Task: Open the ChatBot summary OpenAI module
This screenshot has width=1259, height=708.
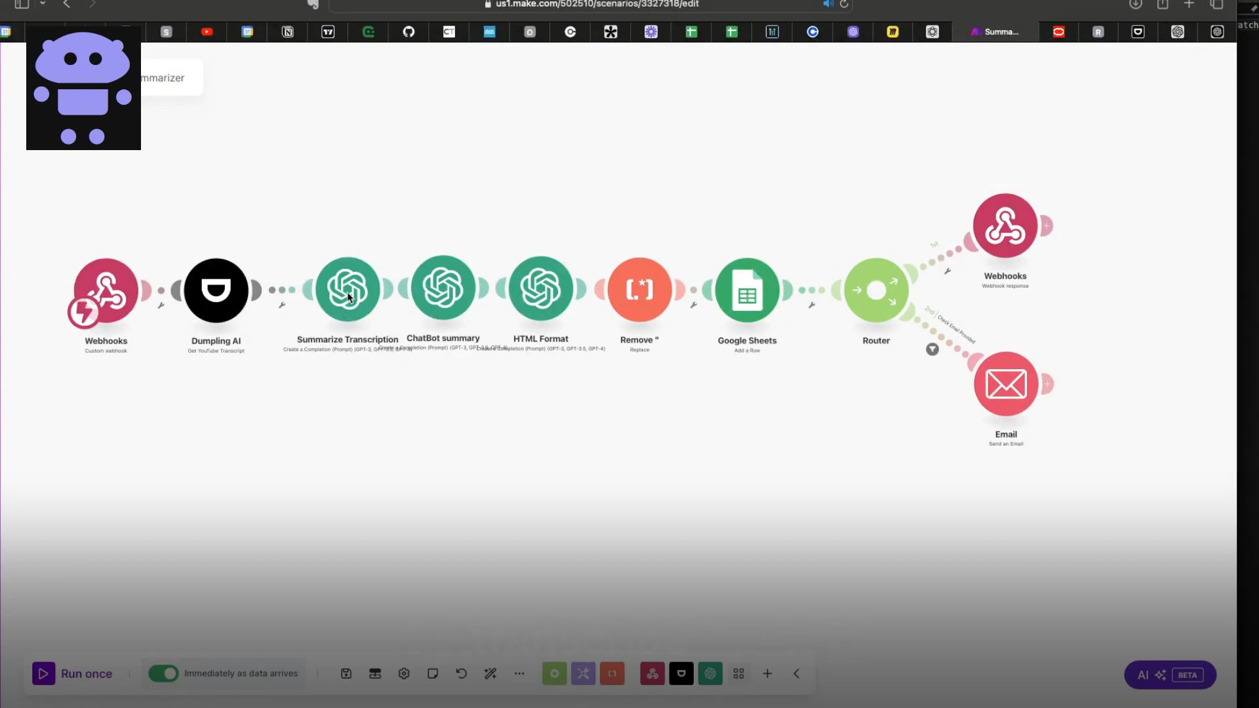Action: click(443, 288)
